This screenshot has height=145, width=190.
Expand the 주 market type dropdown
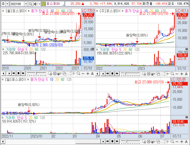point(7,4)
